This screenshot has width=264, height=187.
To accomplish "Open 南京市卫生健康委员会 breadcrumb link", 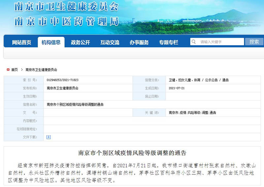I will point(41,70).
